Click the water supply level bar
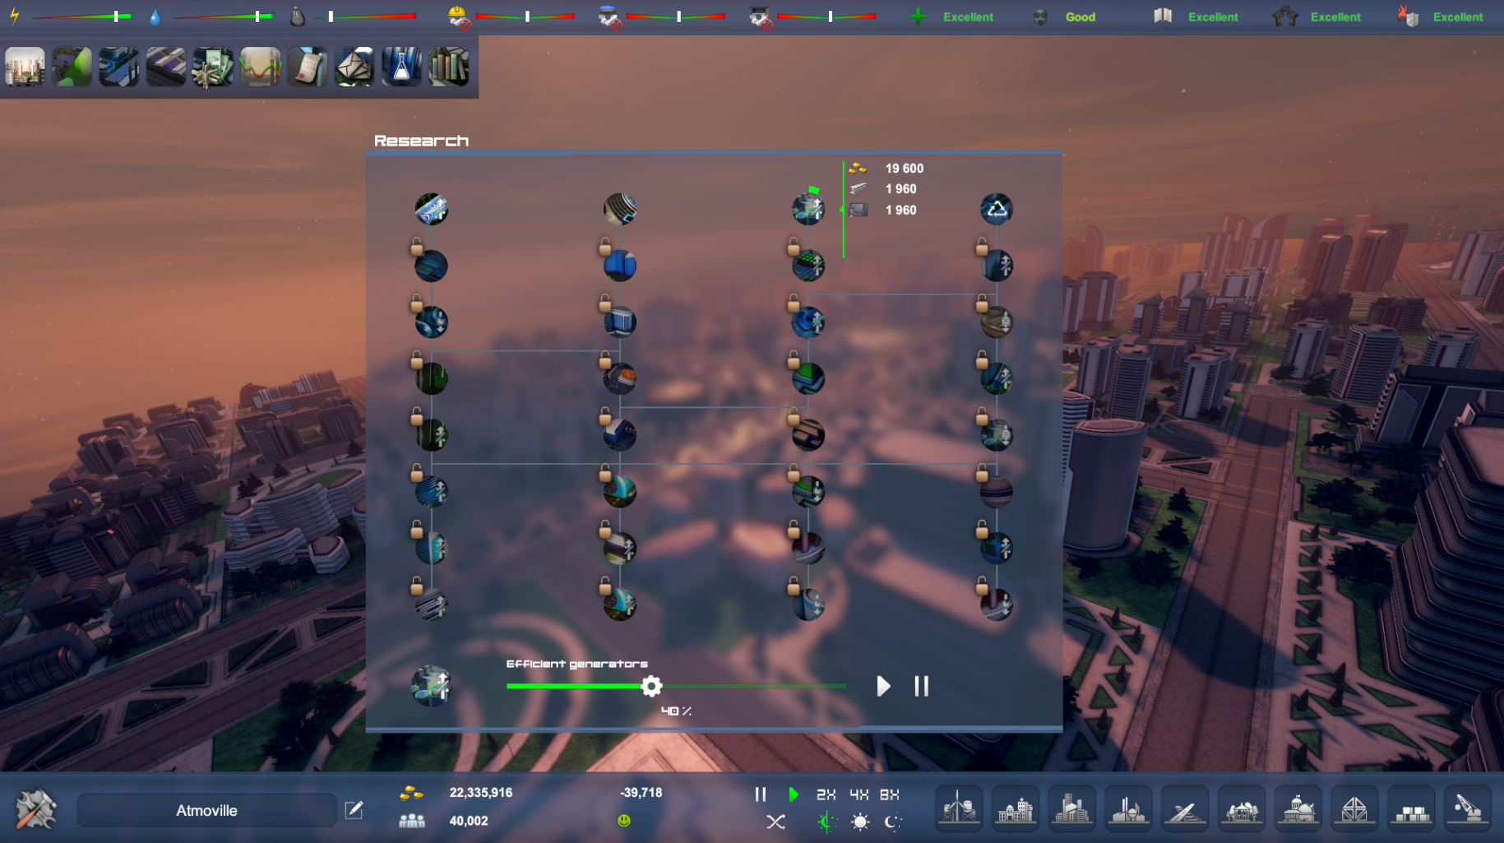 (x=223, y=16)
